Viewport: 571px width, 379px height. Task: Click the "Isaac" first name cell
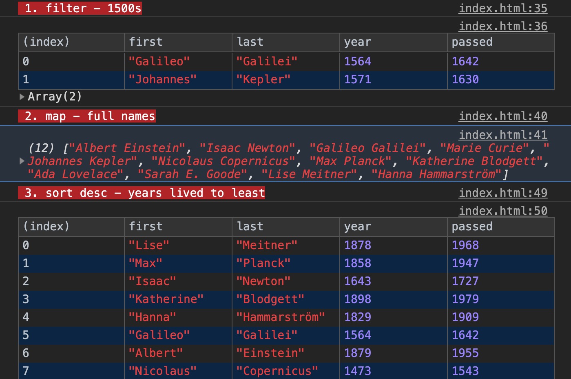(178, 281)
